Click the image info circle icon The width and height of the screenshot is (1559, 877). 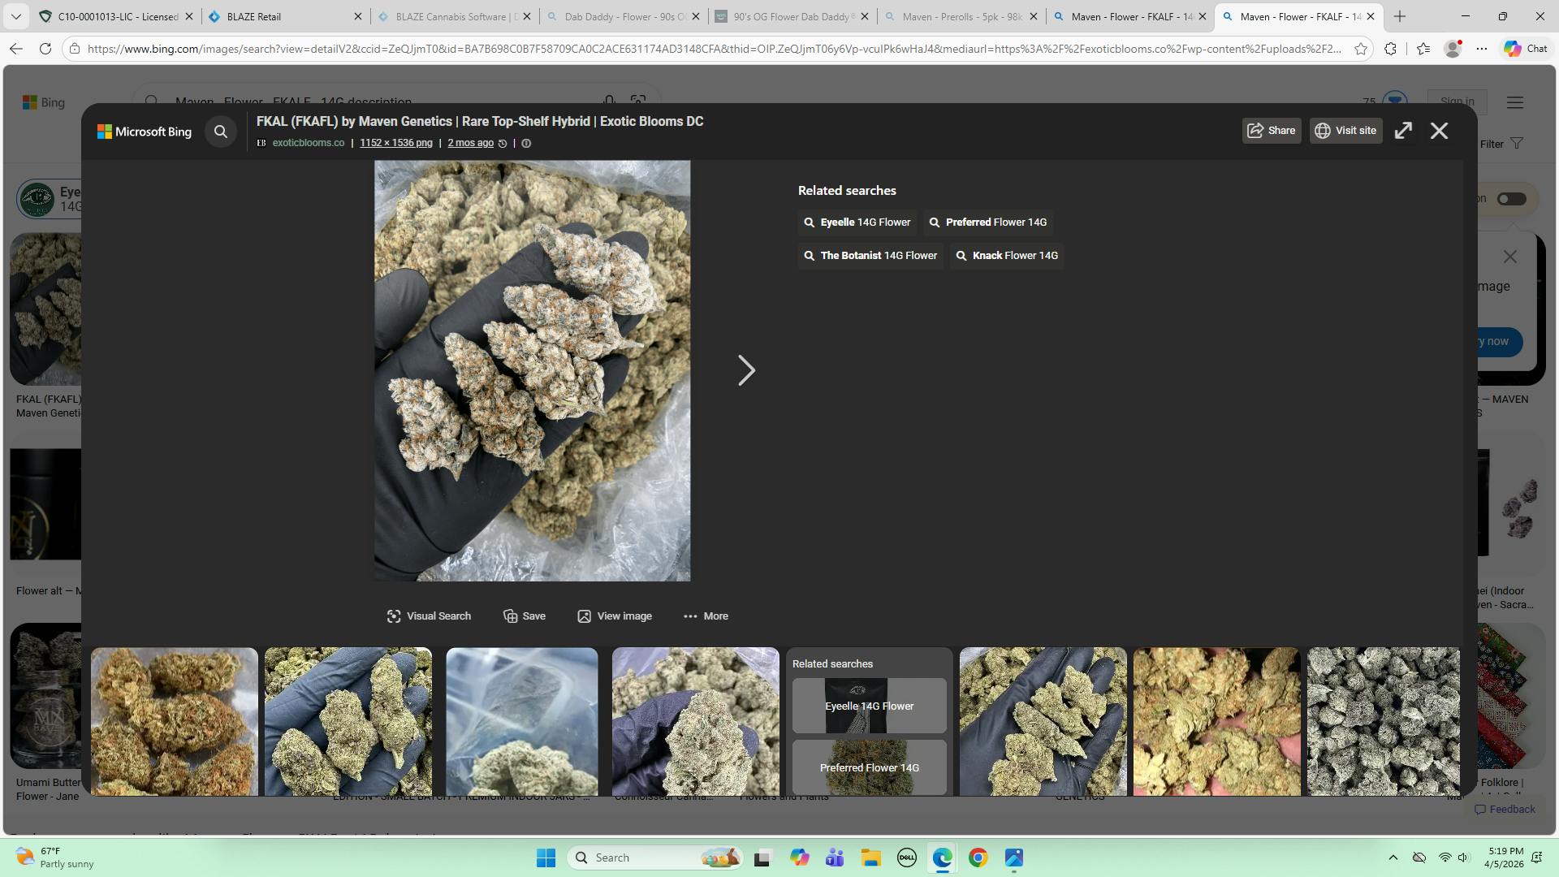point(526,144)
